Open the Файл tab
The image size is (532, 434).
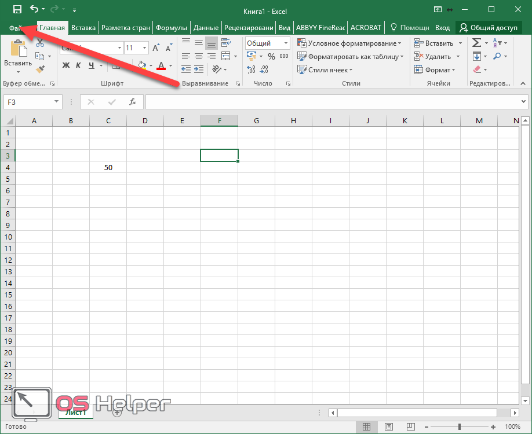pos(16,27)
